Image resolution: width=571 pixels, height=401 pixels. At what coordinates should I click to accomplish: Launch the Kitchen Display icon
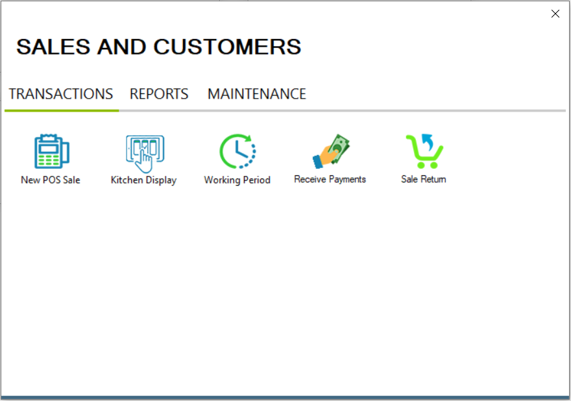point(145,153)
